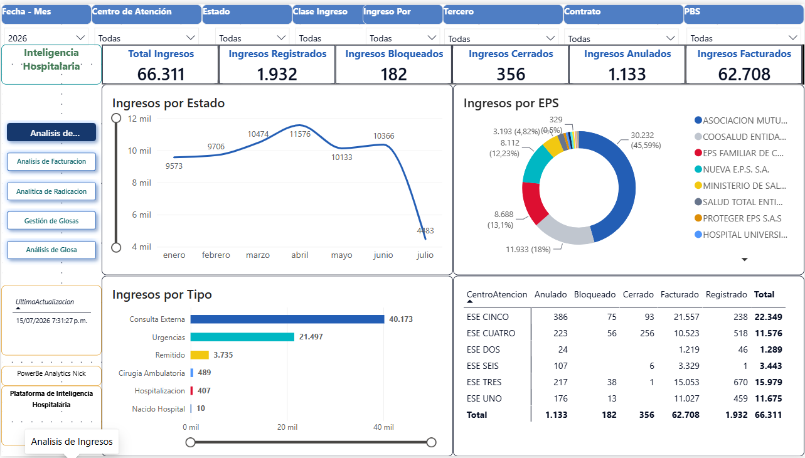Select the ESE SEIS table row label
Viewport: 805px width, 458px height.
(x=483, y=366)
